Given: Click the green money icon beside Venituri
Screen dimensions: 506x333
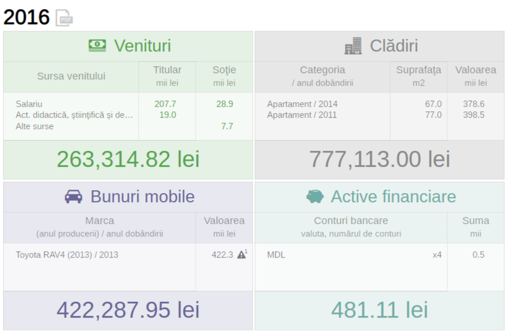Looking at the screenshot, I should tap(97, 46).
